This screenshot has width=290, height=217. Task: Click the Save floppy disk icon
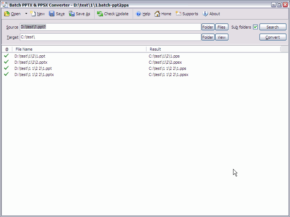(51, 14)
